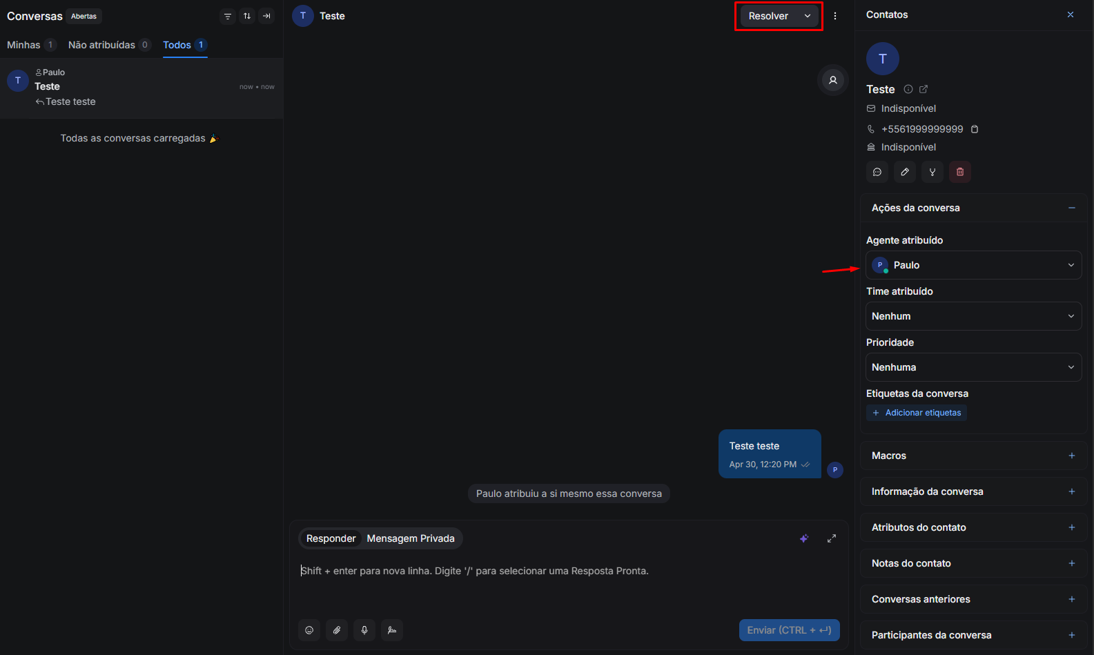Select the Todos tab
Viewport: 1094px width, 655px height.
pyautogui.click(x=185, y=45)
